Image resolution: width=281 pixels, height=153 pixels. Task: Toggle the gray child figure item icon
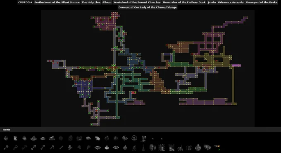(x=70, y=148)
